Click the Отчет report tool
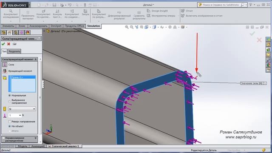 (x=187, y=11)
